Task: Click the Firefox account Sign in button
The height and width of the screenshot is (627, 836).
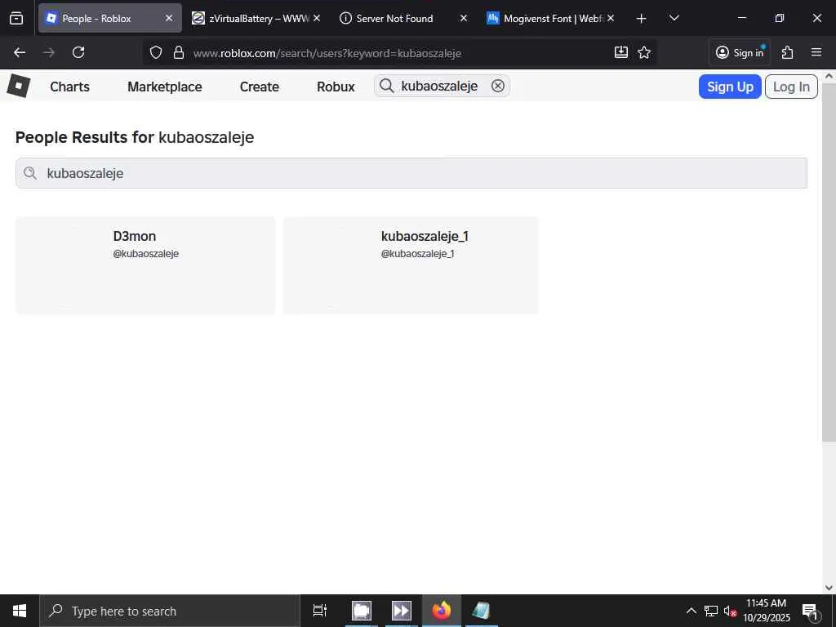Action: coord(740,52)
